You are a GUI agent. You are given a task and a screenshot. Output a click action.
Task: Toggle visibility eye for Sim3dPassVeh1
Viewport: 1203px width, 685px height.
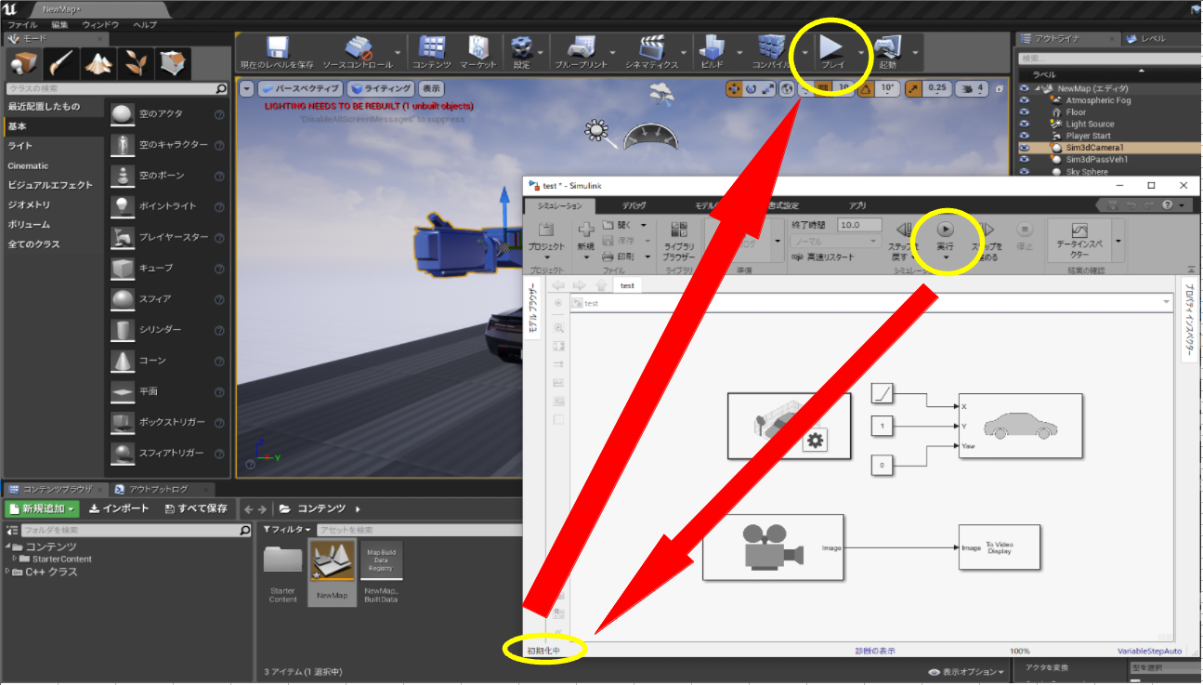pos(1025,160)
